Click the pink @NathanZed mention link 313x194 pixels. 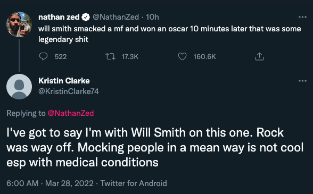71,113
